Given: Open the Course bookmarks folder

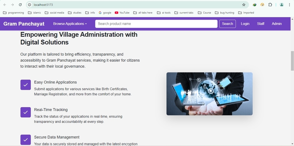Looking at the screenshot, I should (204, 13).
